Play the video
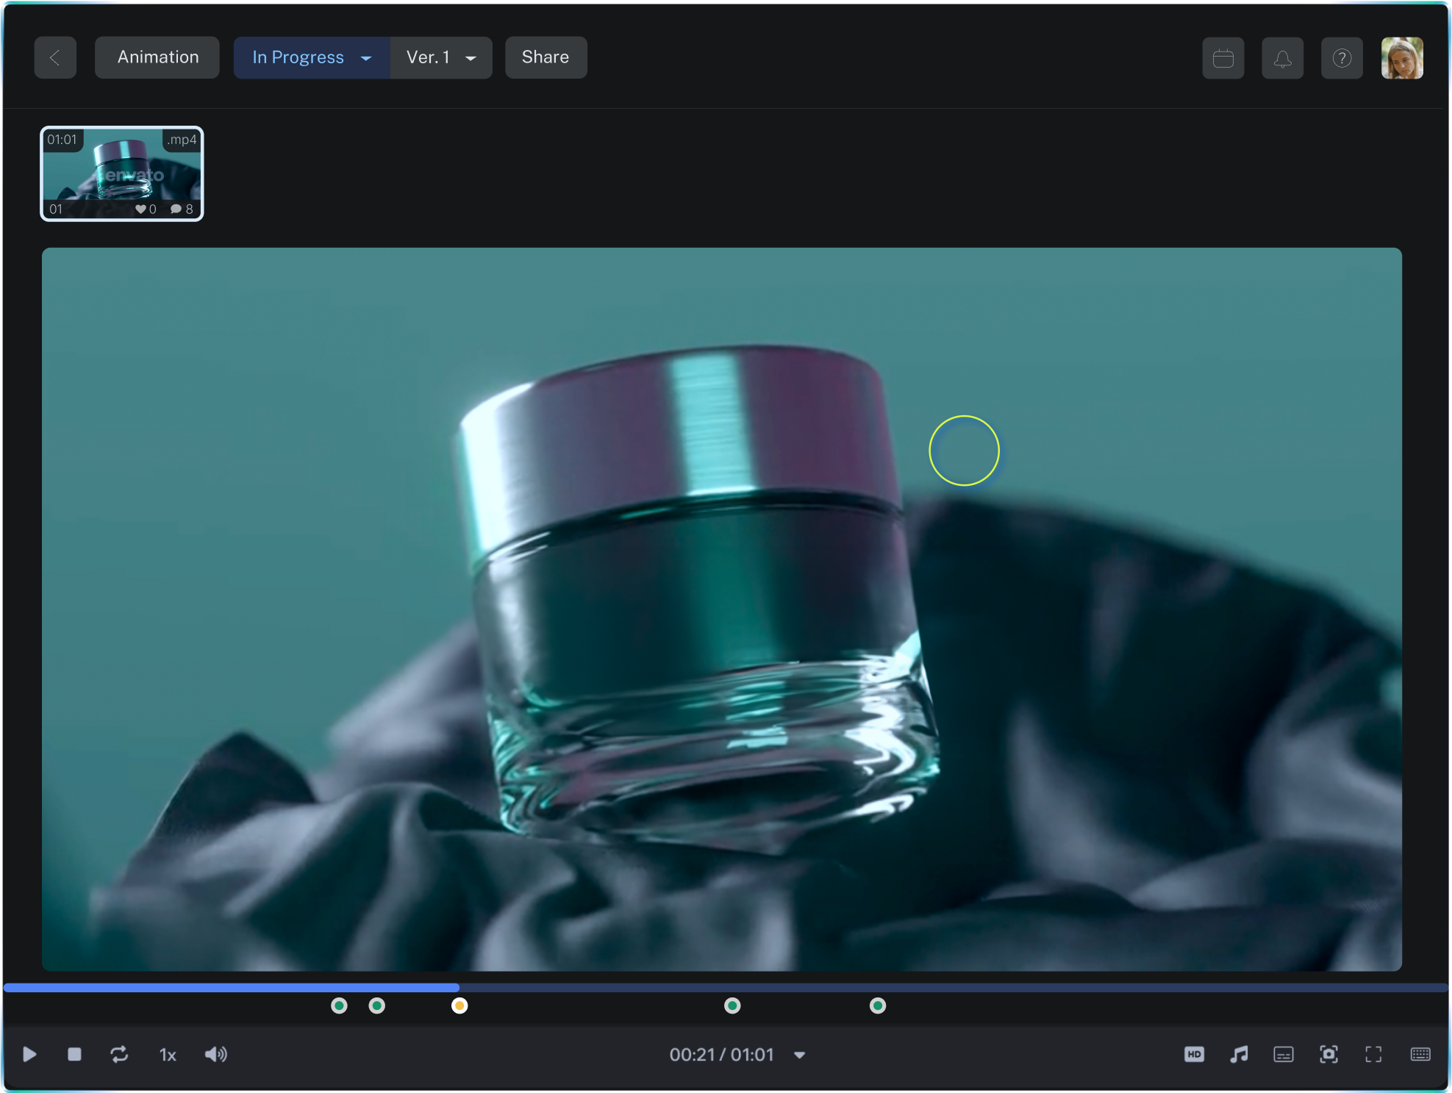Image resolution: width=1452 pixels, height=1093 pixels. [29, 1055]
